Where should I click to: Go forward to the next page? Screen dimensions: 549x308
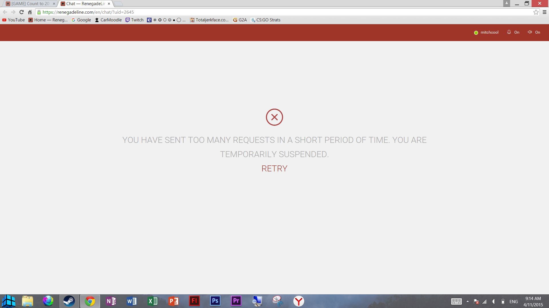point(13,12)
